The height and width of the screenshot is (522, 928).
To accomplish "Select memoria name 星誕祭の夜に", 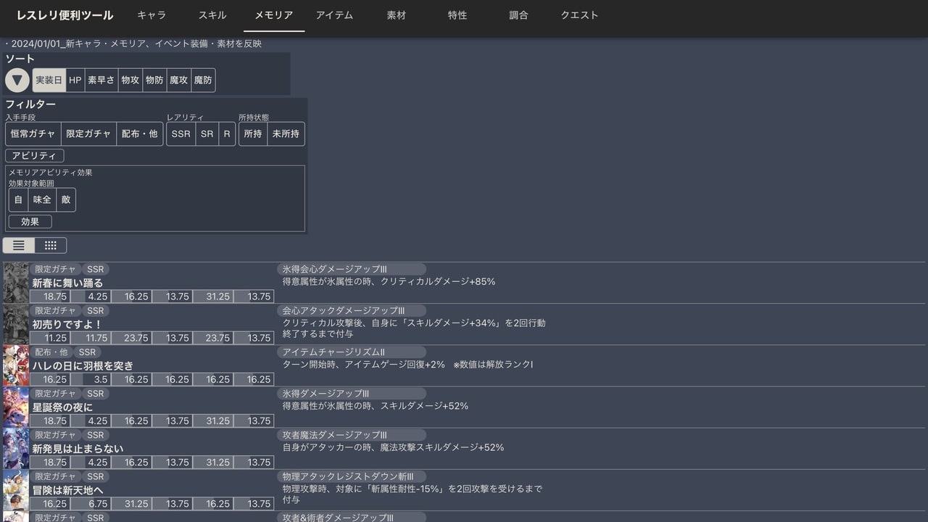I will [63, 407].
